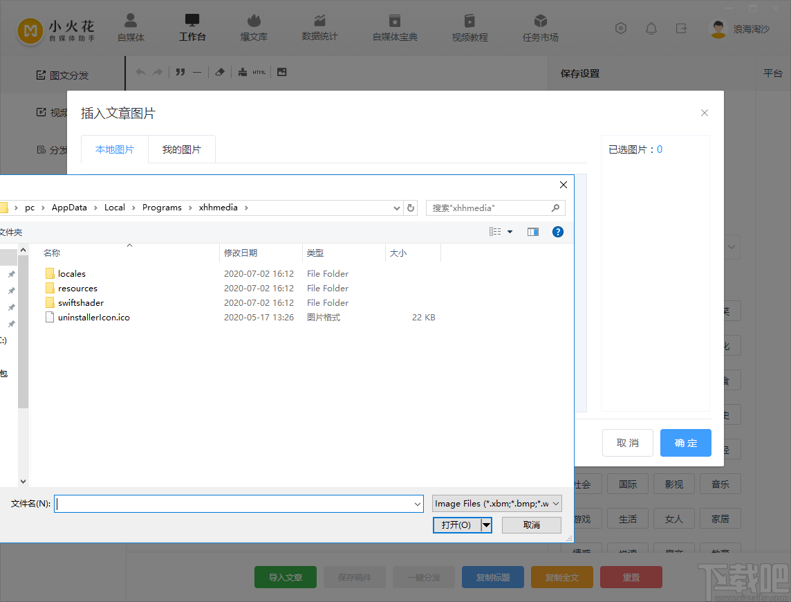This screenshot has height=602, width=791.
Task: Select the resources folder
Action: coord(77,289)
